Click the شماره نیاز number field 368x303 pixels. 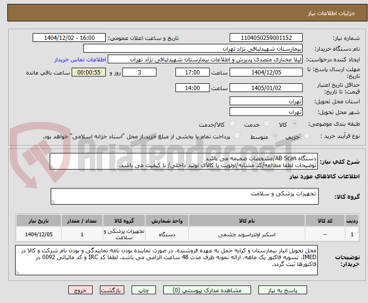tap(266, 38)
